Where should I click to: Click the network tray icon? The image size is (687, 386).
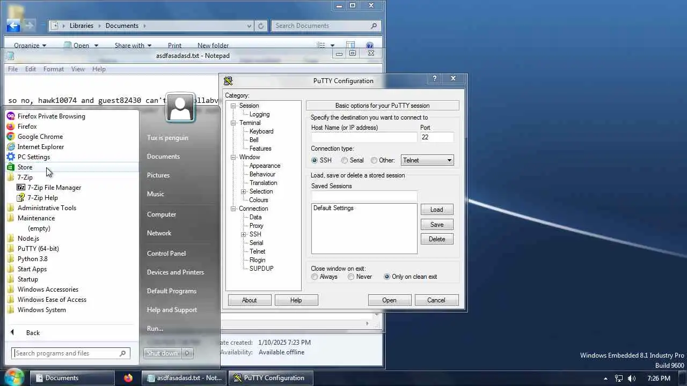(619, 378)
